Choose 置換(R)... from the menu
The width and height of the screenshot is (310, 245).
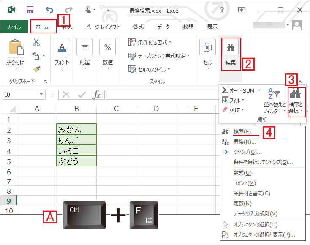click(244, 142)
